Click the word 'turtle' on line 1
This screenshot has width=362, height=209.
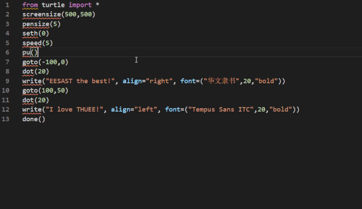click(53, 5)
